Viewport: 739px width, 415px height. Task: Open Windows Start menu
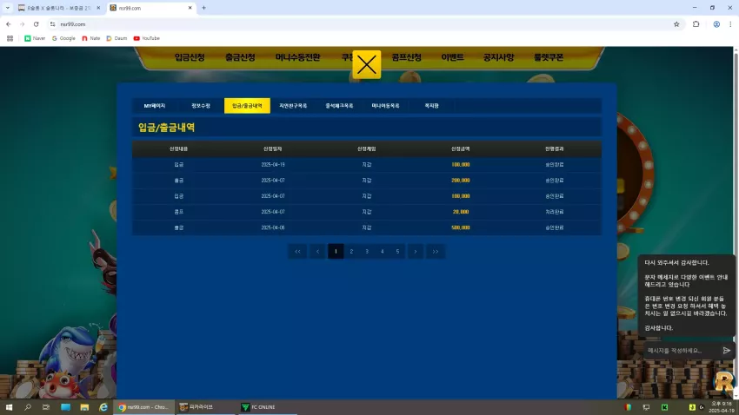click(9, 407)
